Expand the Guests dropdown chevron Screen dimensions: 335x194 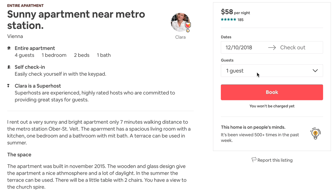click(x=315, y=71)
